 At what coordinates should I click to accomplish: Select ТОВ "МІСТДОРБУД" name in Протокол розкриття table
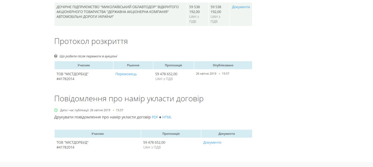pyautogui.click(x=72, y=74)
